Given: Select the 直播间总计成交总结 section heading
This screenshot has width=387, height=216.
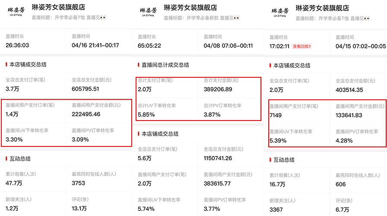Looking at the screenshot, I should point(165,65).
